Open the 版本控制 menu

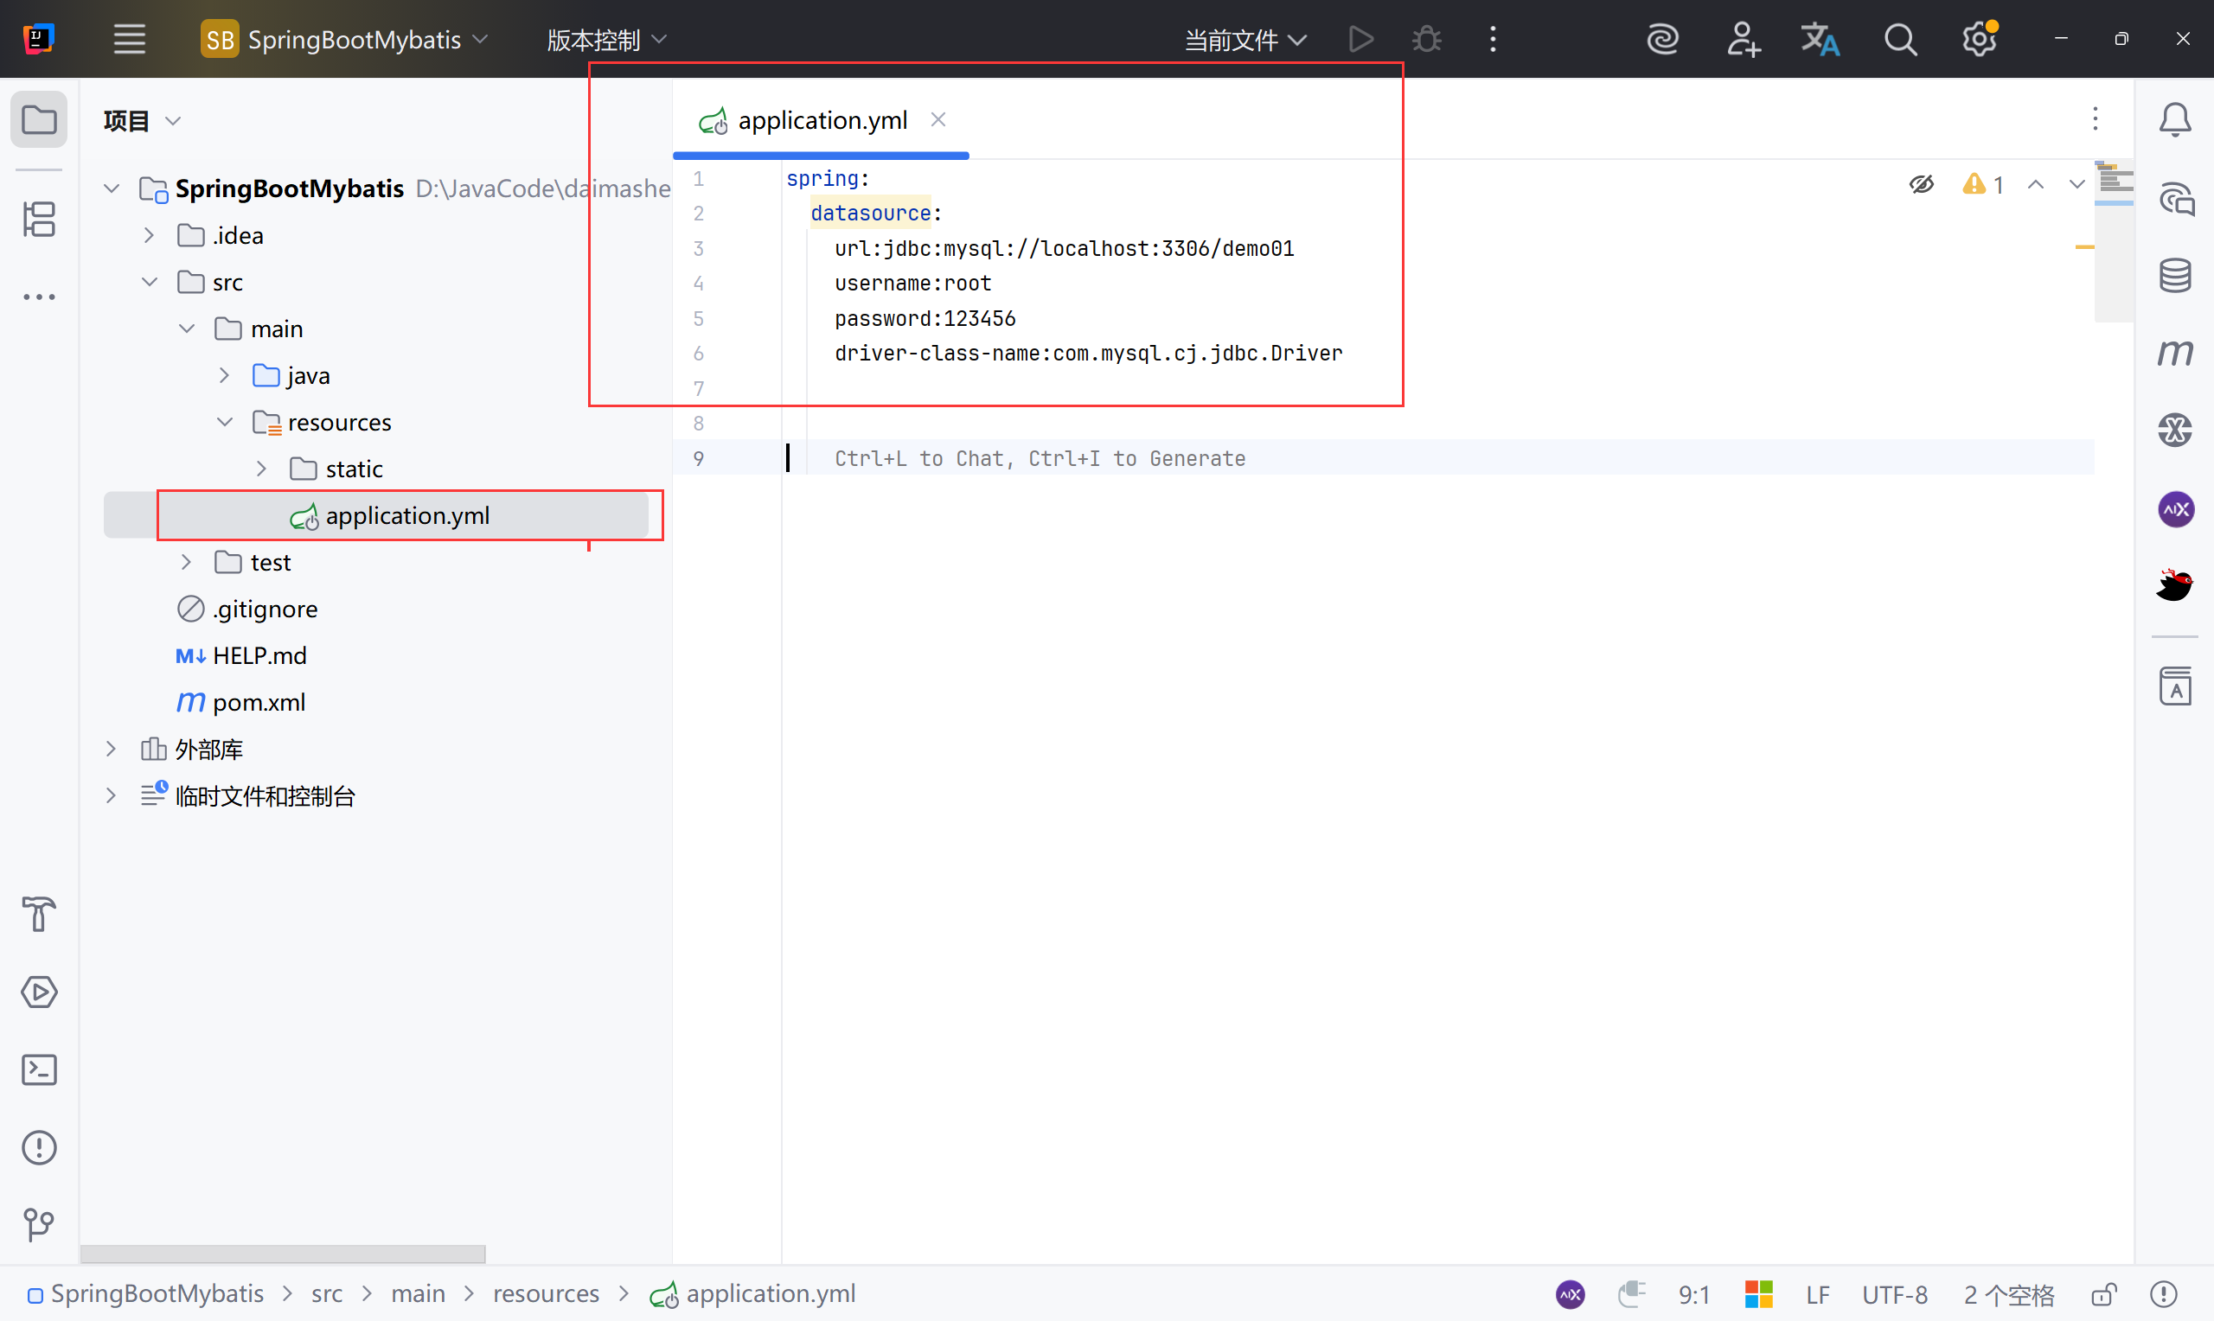(606, 40)
